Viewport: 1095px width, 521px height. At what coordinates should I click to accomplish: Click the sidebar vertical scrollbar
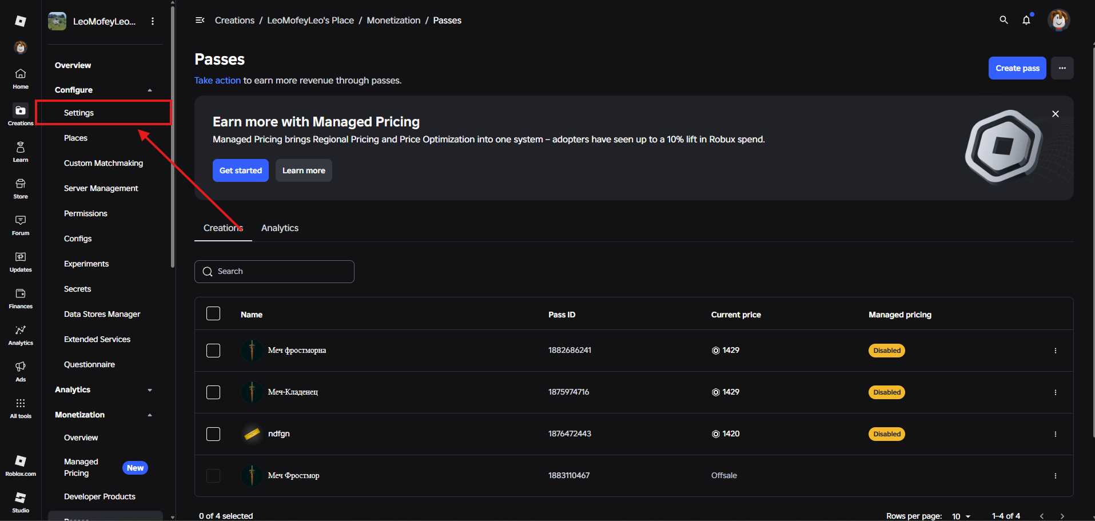pyautogui.click(x=173, y=137)
